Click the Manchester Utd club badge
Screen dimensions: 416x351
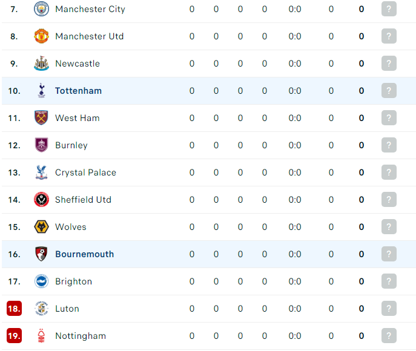tap(41, 36)
